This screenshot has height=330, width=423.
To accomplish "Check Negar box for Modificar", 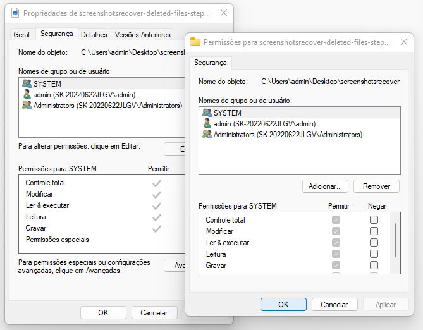I will (374, 231).
